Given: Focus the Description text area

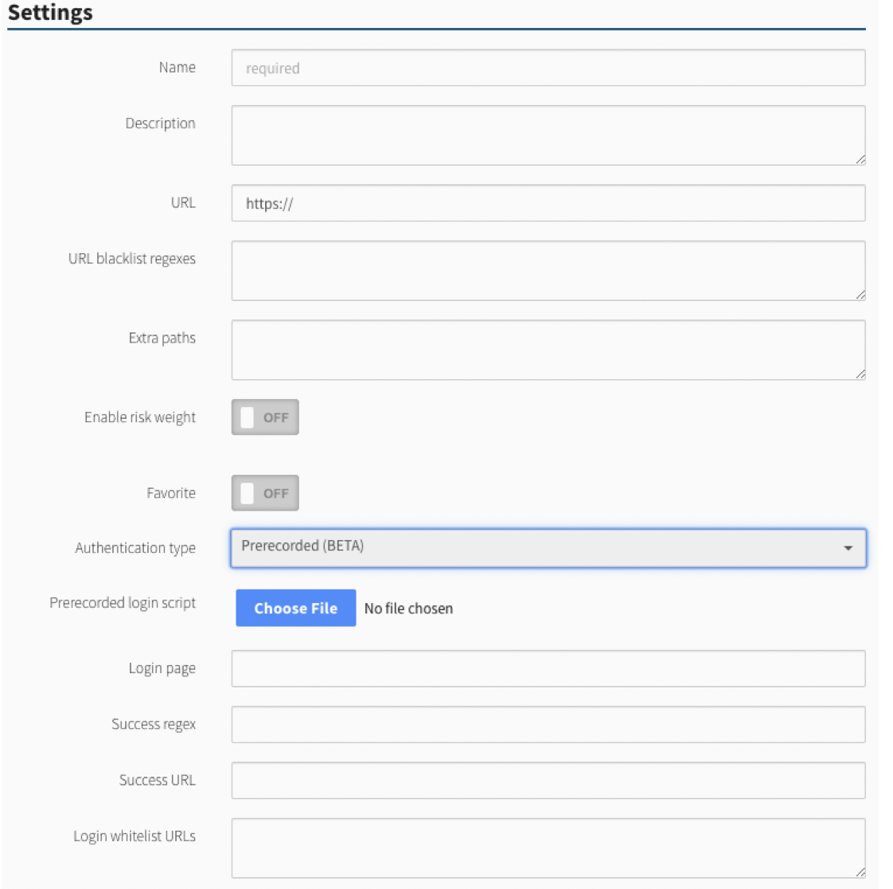Looking at the screenshot, I should [x=548, y=135].
